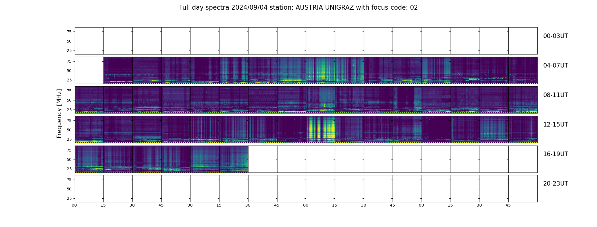
Task: Click the empty white first panel of 04-07UT row
Action: point(89,70)
